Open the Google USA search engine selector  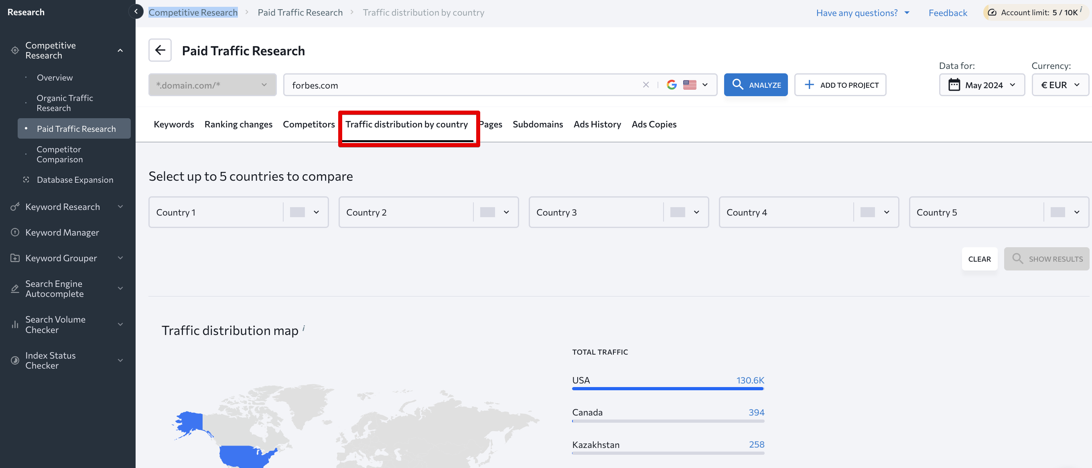(x=687, y=85)
